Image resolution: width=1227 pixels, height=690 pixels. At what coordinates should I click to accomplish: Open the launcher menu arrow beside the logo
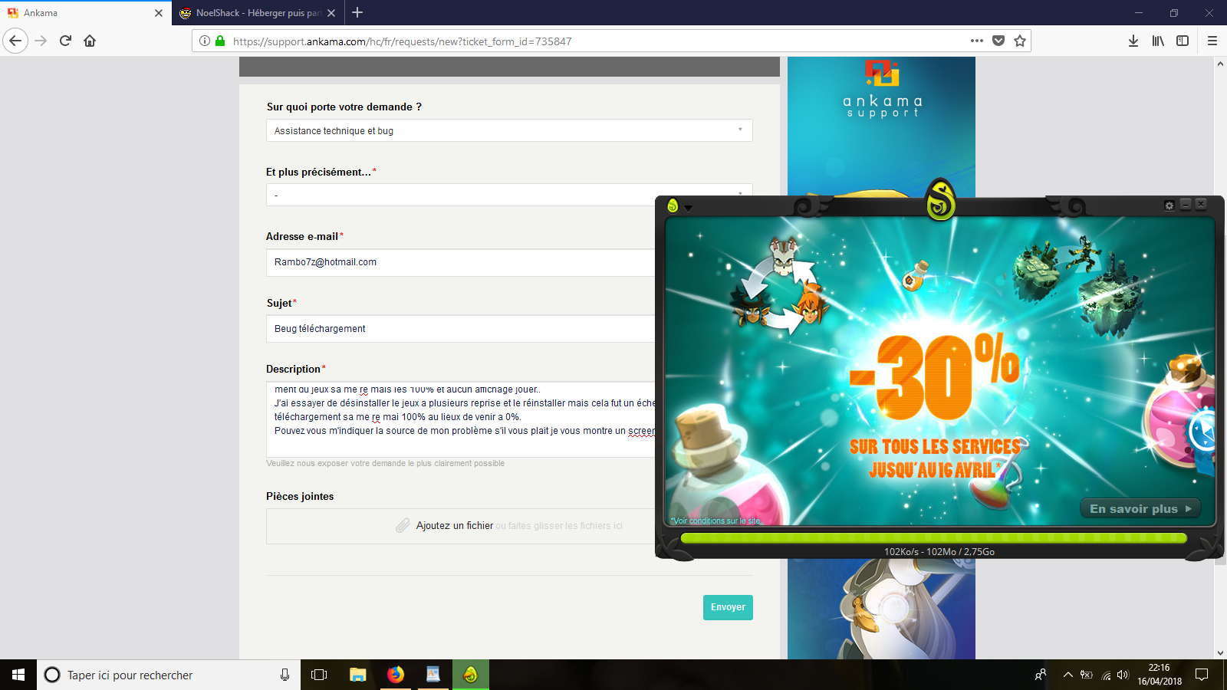pos(689,207)
